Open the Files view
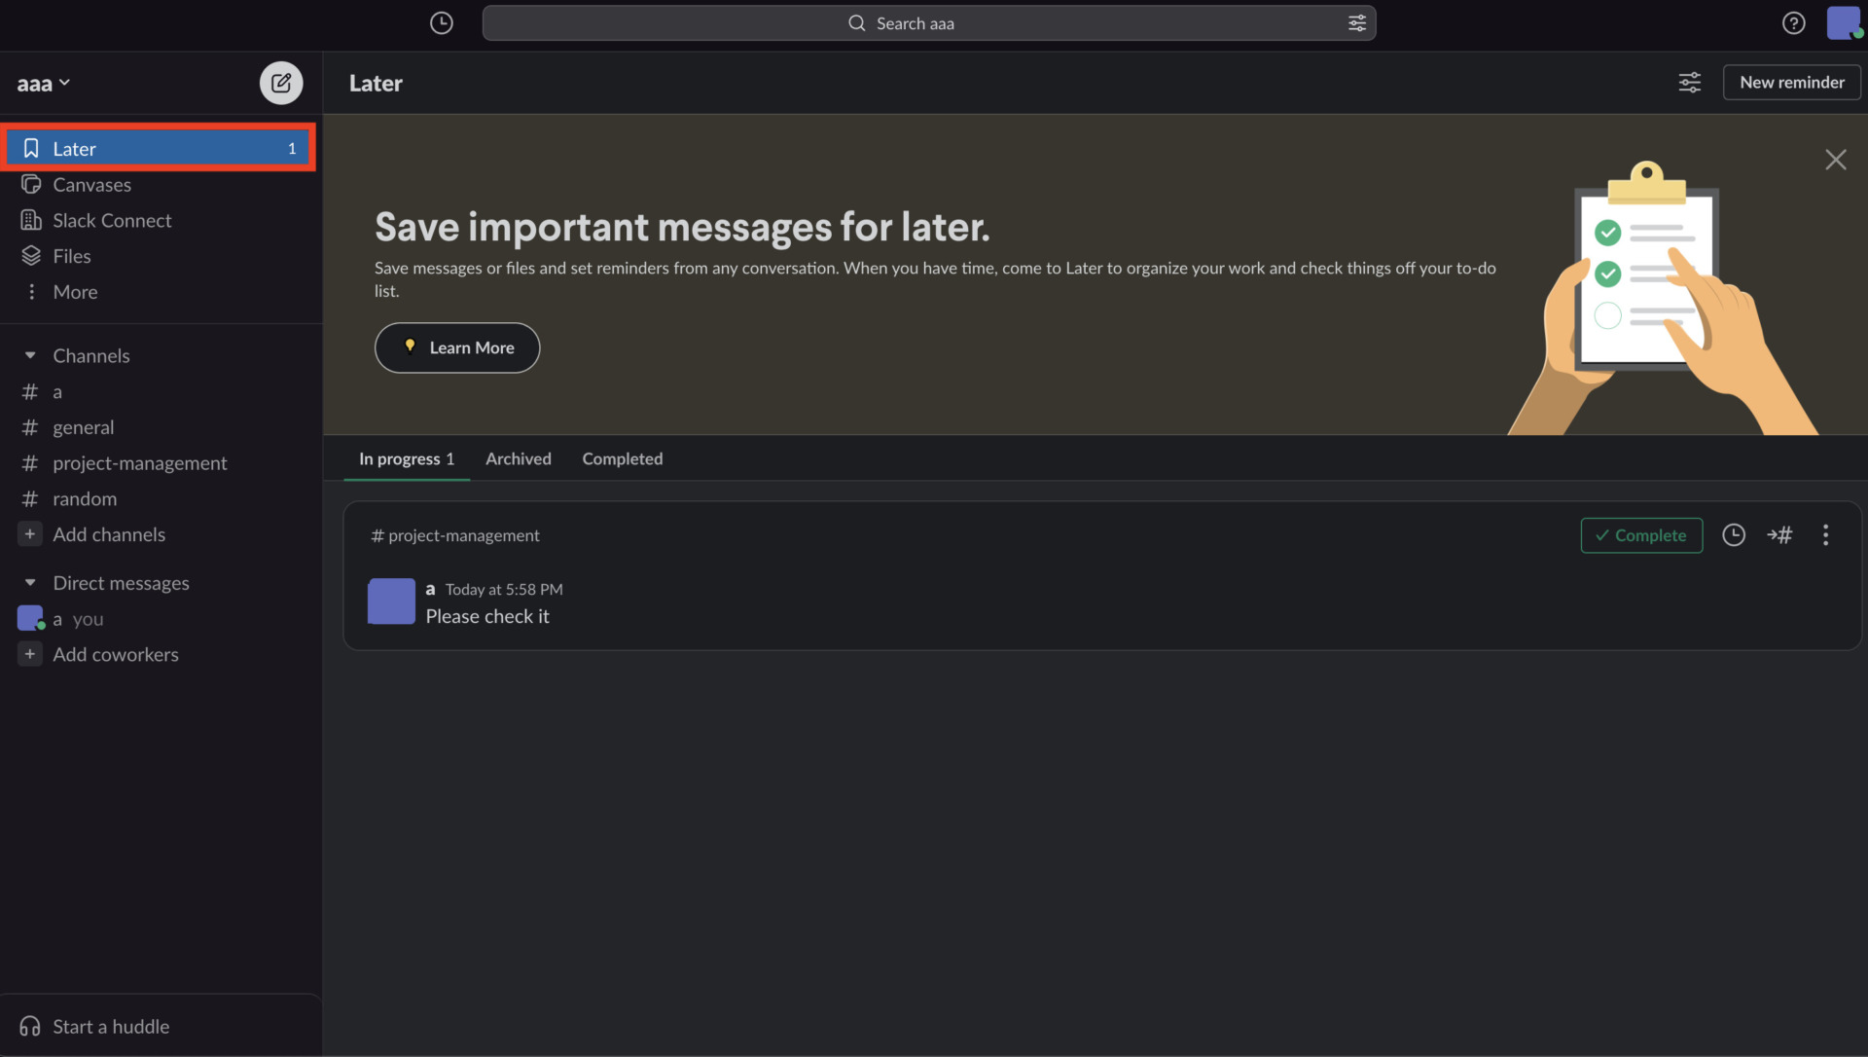 click(x=72, y=255)
